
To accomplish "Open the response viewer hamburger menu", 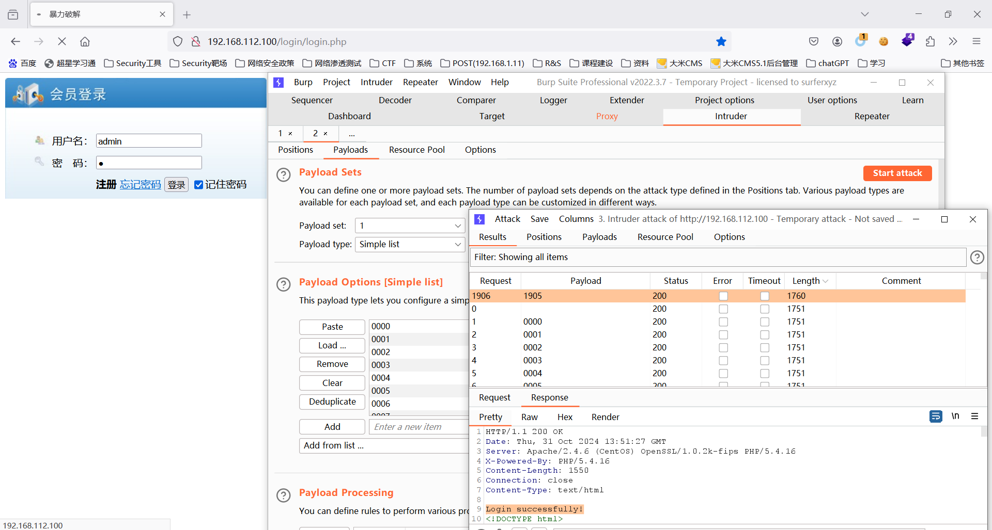I will (x=974, y=416).
